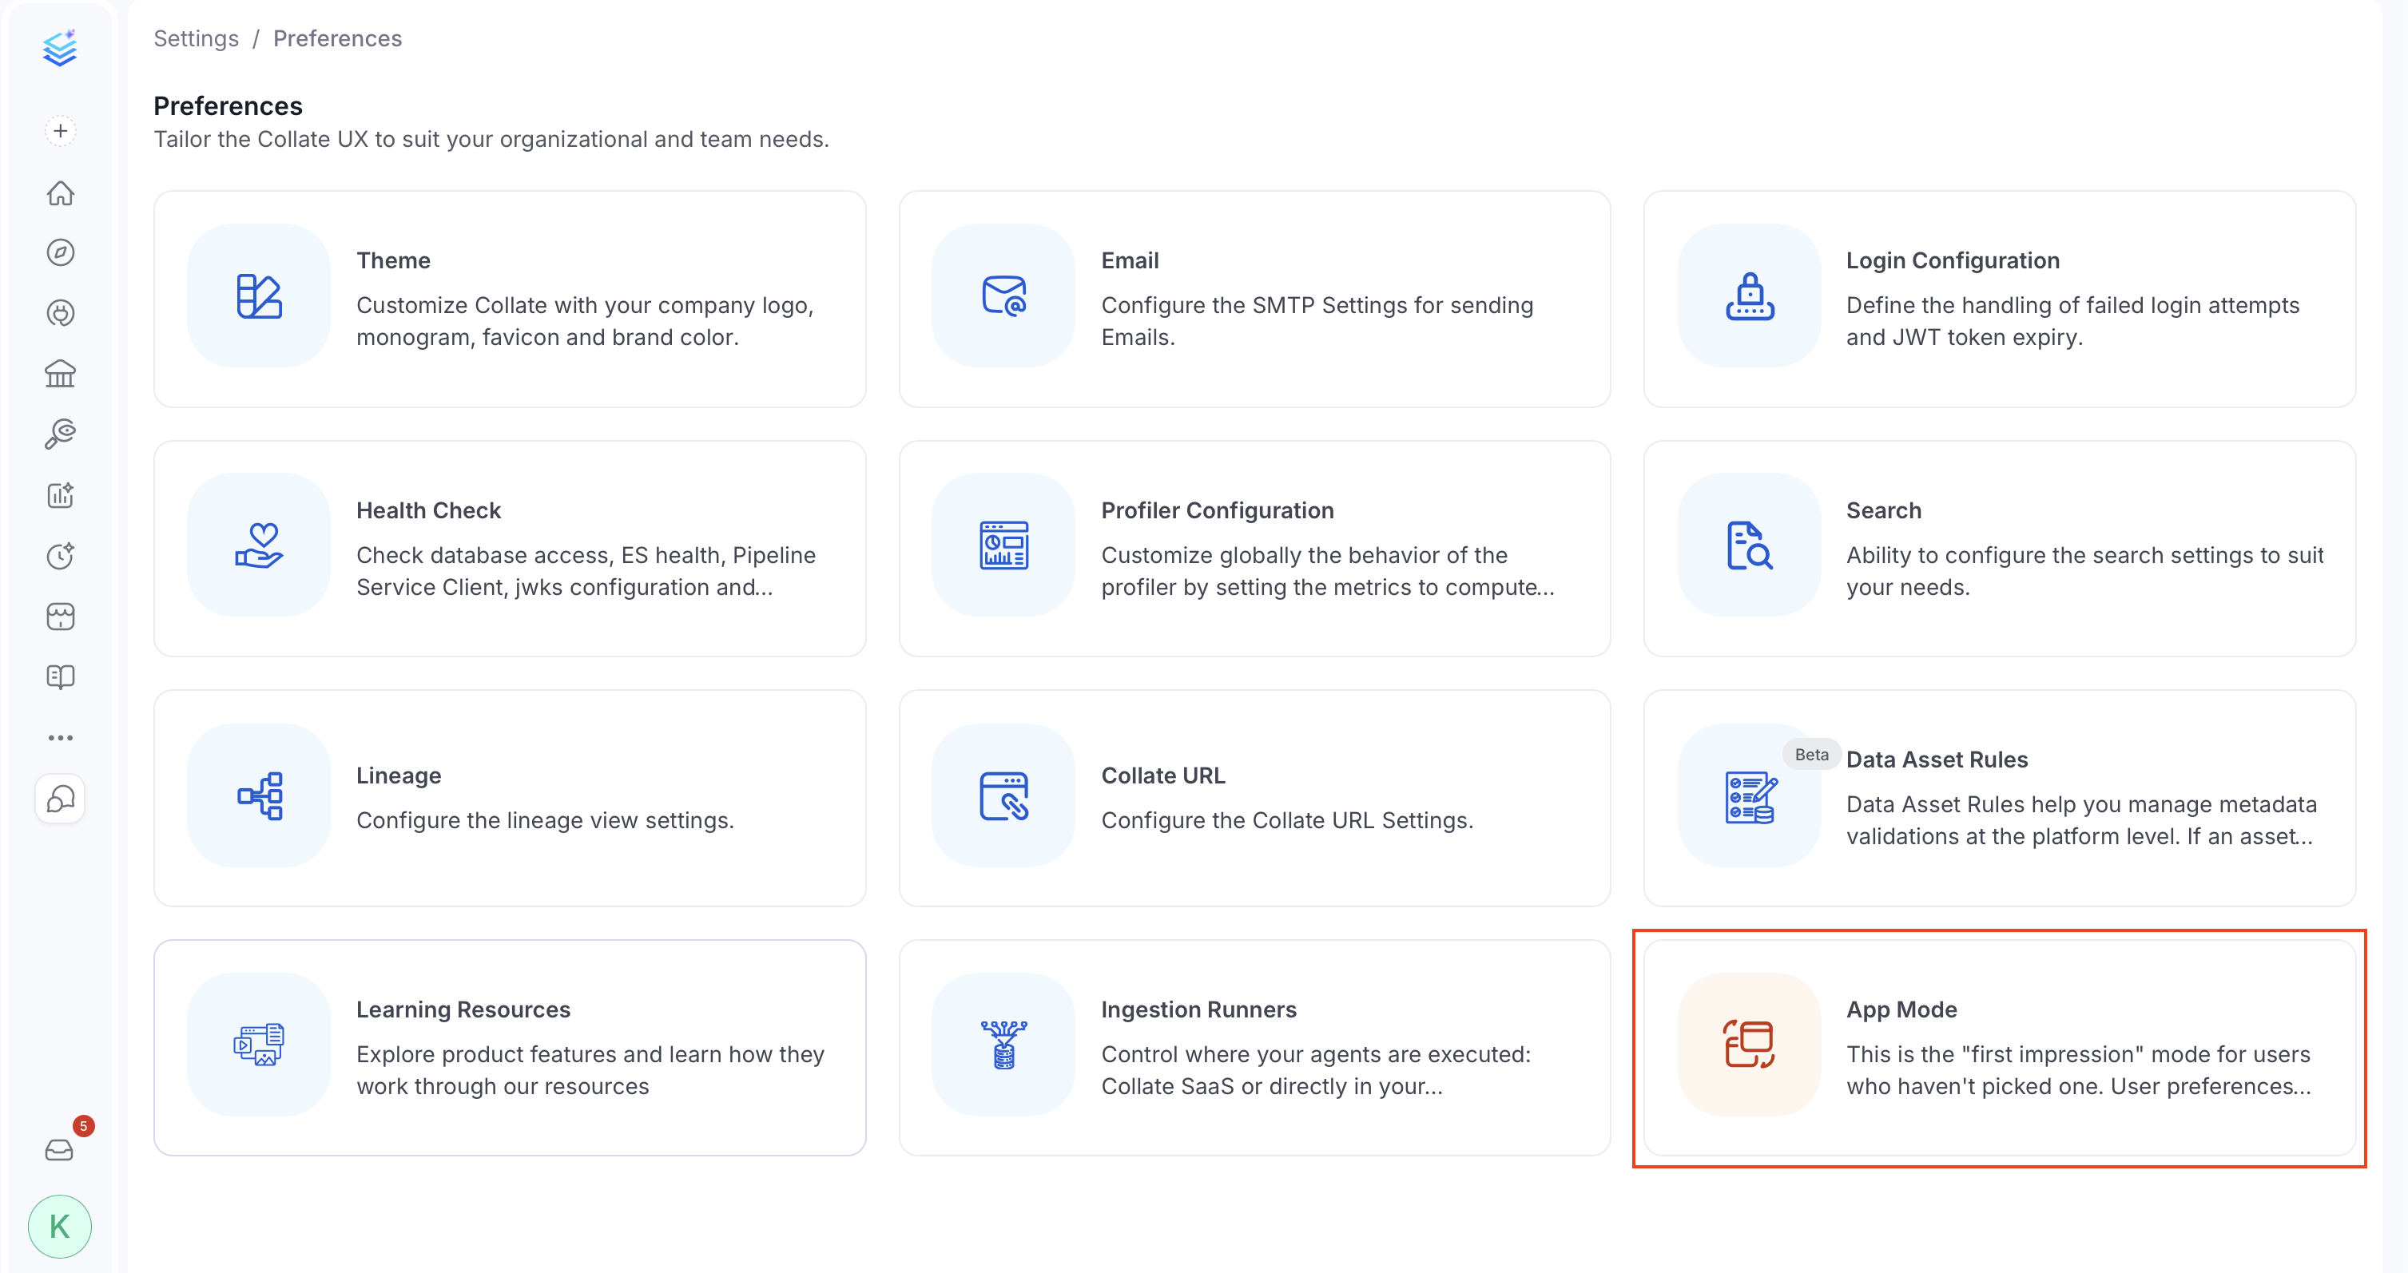The height and width of the screenshot is (1273, 2408).
Task: Show more sidebar items via the ellipsis
Action: click(61, 737)
